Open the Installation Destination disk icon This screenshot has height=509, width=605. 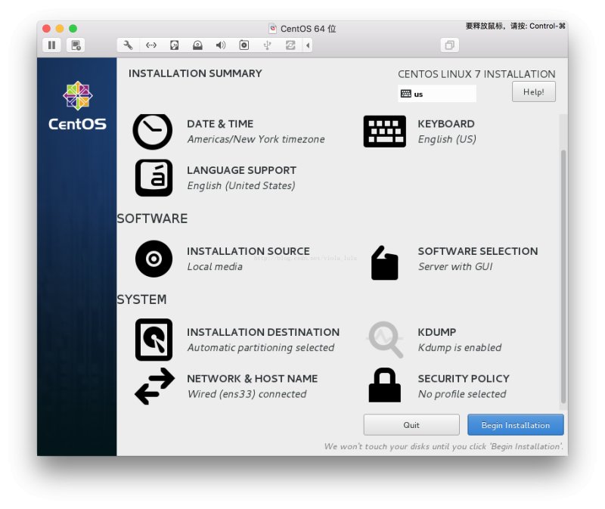154,340
